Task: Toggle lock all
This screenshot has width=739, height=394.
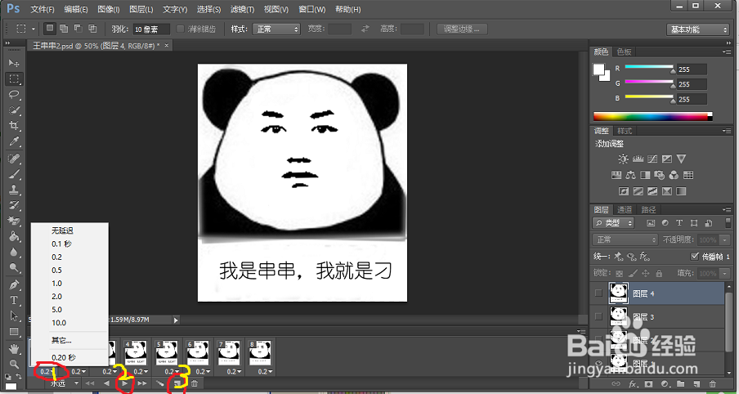Action: pyautogui.click(x=659, y=273)
